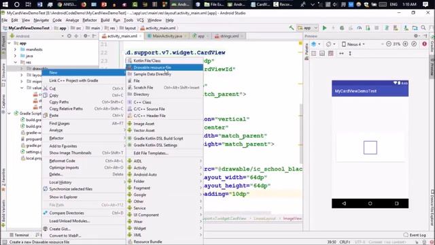Open the Nexus 4 device dropdown
This screenshot has height=245, width=435.
coord(353,44)
